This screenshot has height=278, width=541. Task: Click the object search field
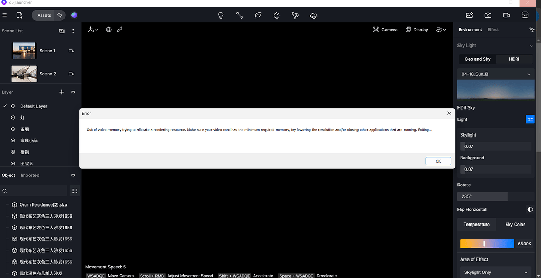[x=34, y=191]
